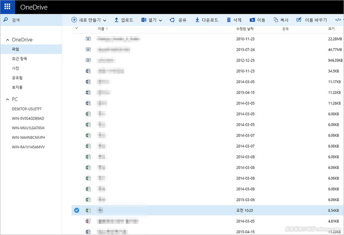Open PC WIN-MUU1LEAT6SH

pos(28,128)
